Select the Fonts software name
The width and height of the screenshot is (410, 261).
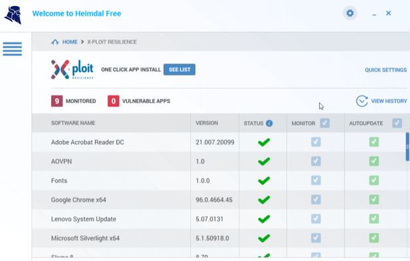(59, 181)
